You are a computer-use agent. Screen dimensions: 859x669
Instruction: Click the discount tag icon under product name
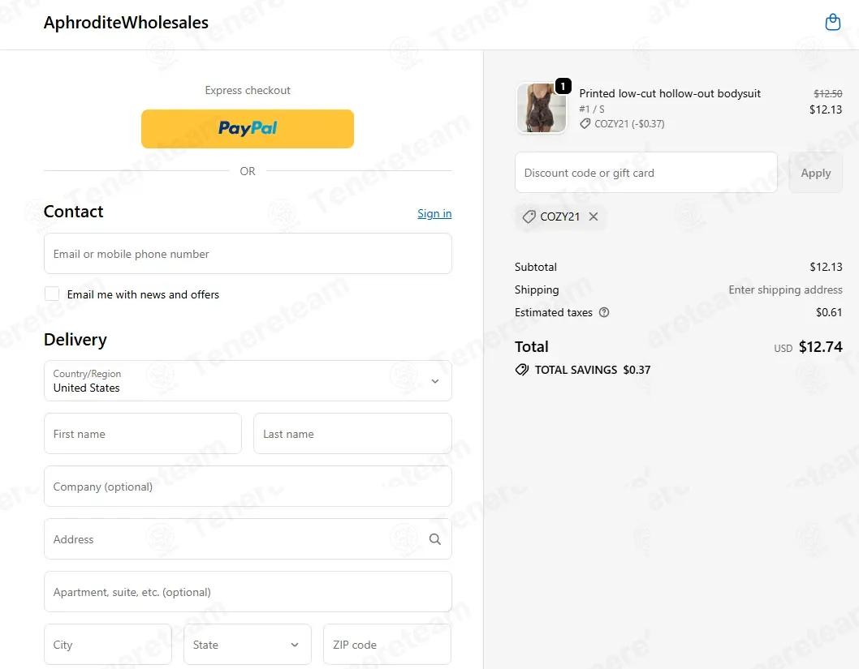pyautogui.click(x=585, y=123)
